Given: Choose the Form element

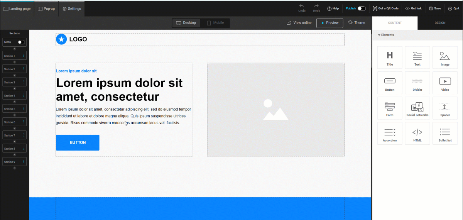Looking at the screenshot, I should click(x=390, y=108).
